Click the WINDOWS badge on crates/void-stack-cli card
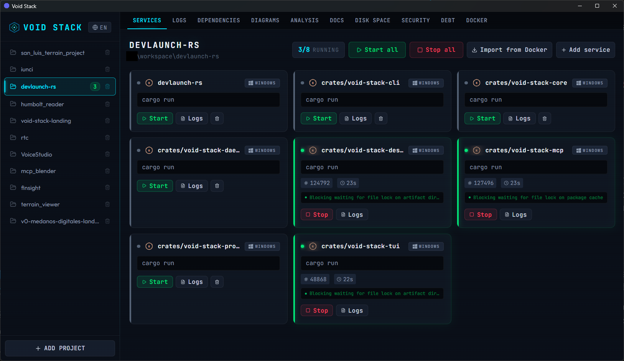Viewport: 624px width, 361px height. pyautogui.click(x=426, y=83)
